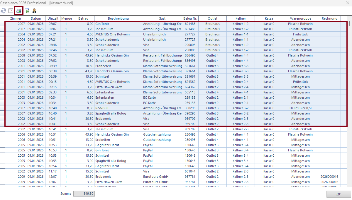
Task: Click the Warengruppe column header
Action: coord(300,18)
